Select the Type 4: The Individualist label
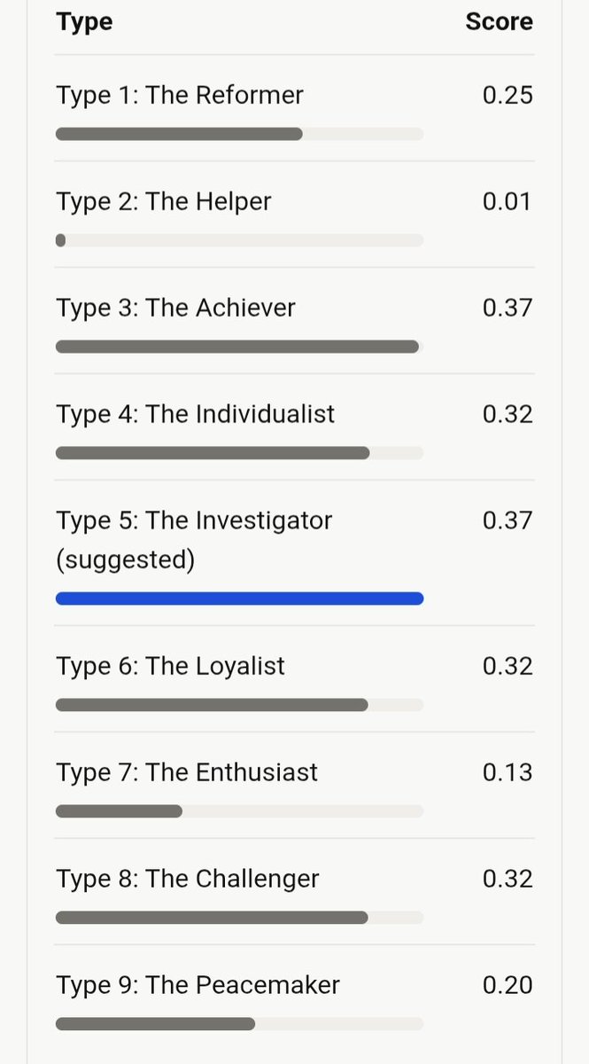 click(x=196, y=414)
